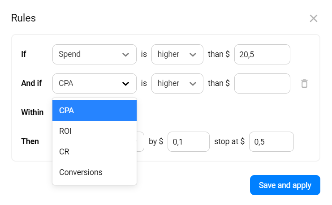
Task: Click the Rules dialog title
Action: [x=23, y=18]
